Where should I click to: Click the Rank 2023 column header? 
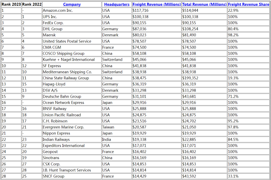coord(11,5)
